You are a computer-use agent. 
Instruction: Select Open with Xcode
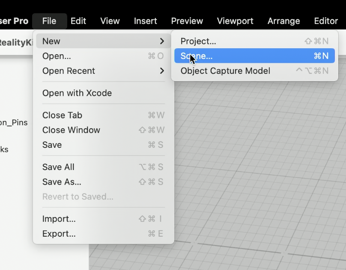point(77,93)
